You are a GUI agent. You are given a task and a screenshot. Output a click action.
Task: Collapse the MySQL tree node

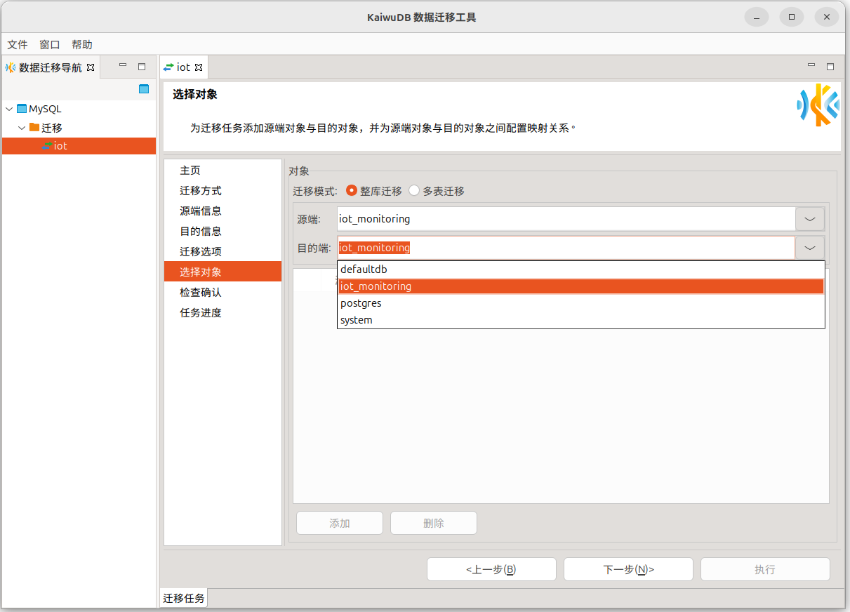(x=9, y=109)
